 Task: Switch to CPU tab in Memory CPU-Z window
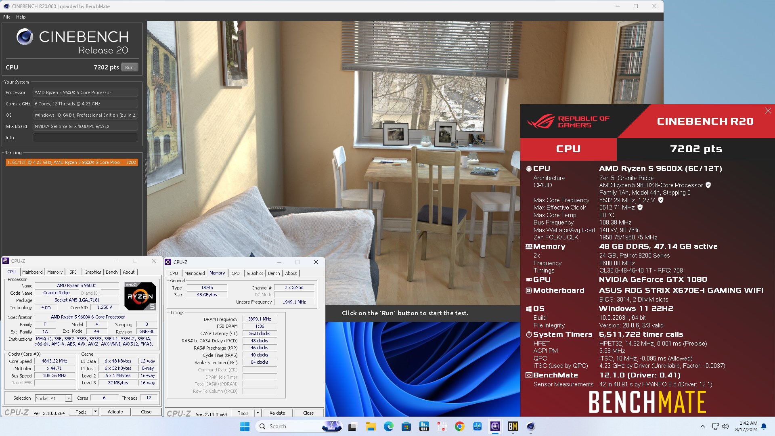click(x=174, y=273)
